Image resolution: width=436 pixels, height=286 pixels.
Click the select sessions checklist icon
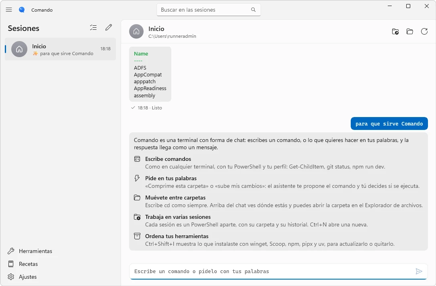[93, 27]
